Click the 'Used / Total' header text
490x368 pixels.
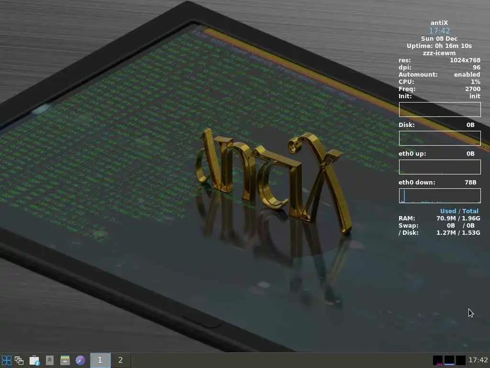point(459,211)
